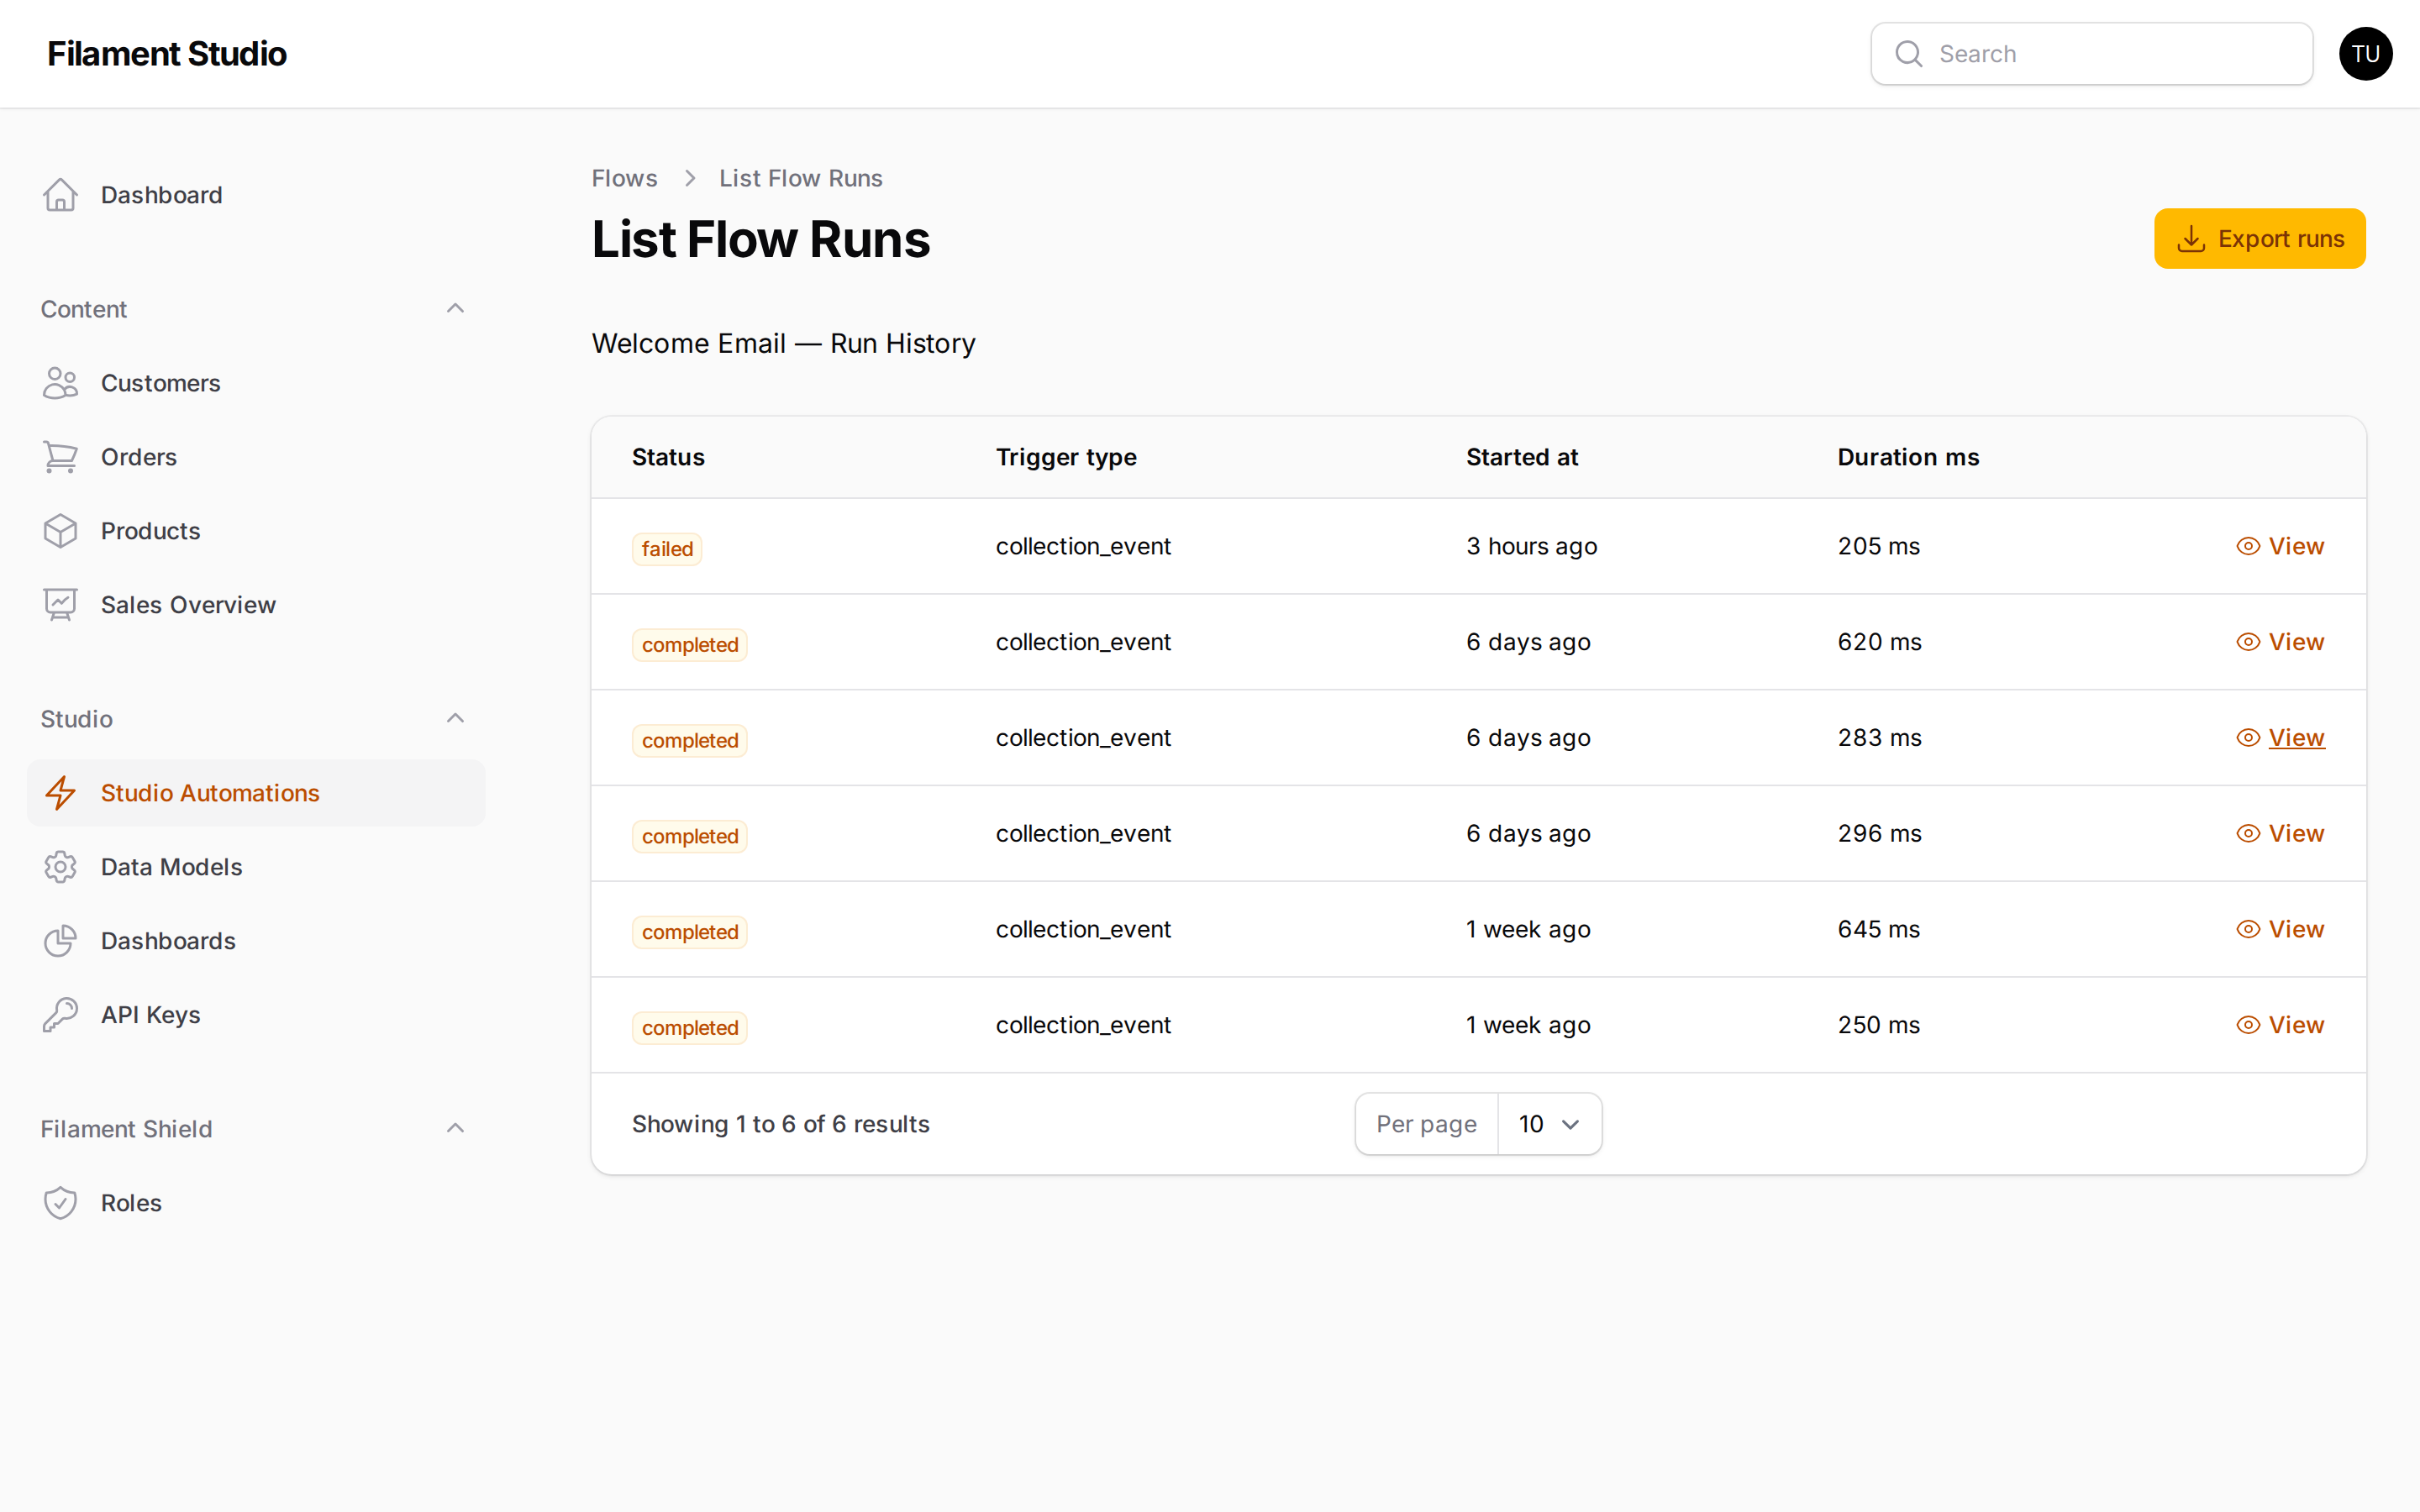Click the download icon on Export runs
Image resolution: width=2420 pixels, height=1512 pixels.
pyautogui.click(x=2191, y=239)
